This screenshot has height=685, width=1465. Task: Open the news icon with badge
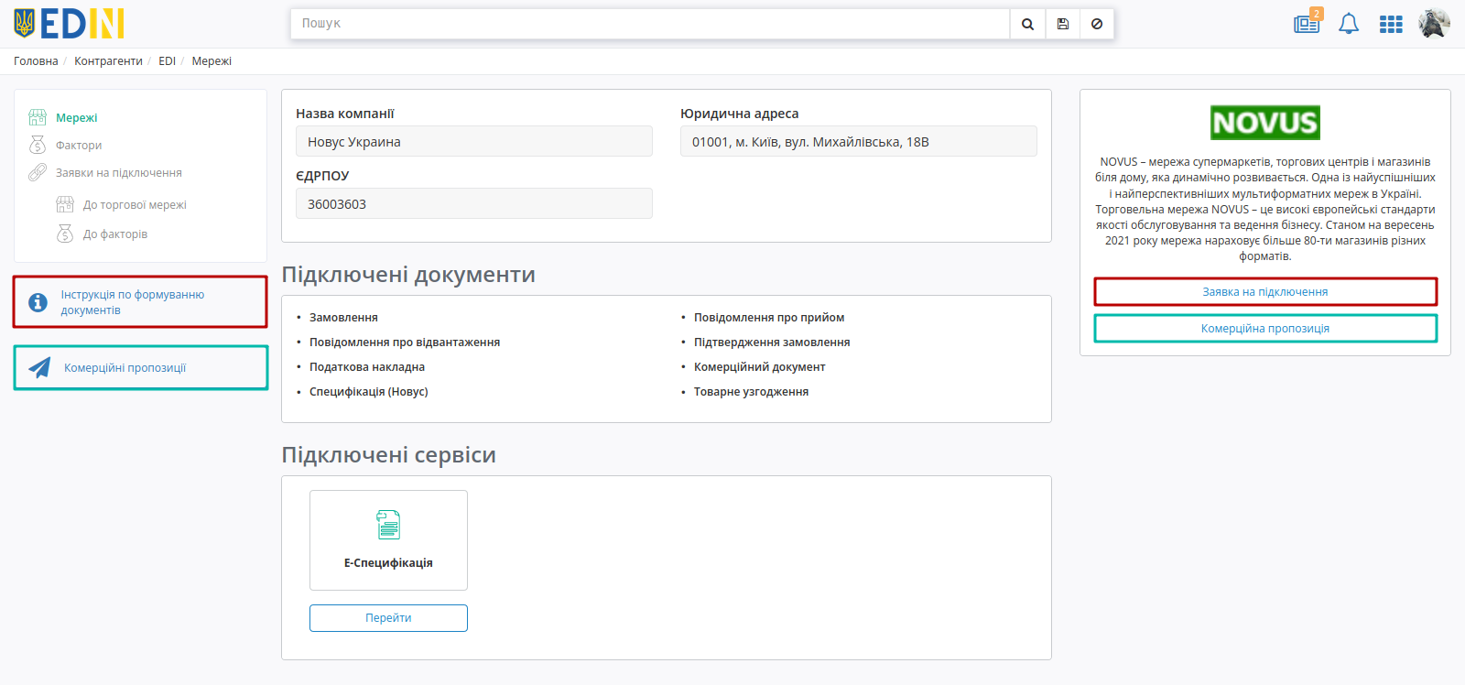pyautogui.click(x=1308, y=23)
